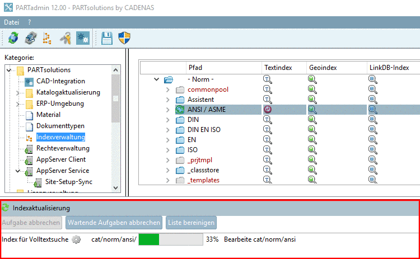
Task: Click the updating Textindex icon for ANSI / ASME
Action: click(267, 110)
